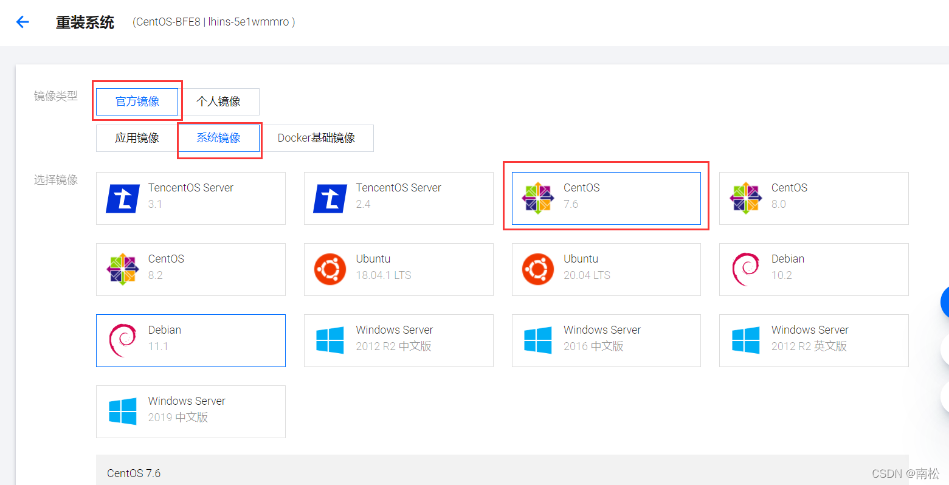
Task: Click the Ubuntu 20.04 LTS logo
Action: coord(538,269)
